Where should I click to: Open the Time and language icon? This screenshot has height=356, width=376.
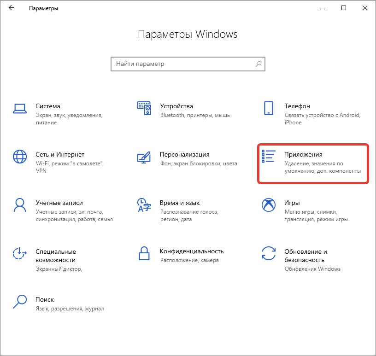tap(144, 205)
